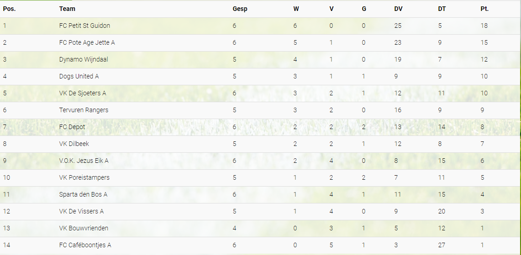Open FC Petit St Guidon team

(84, 26)
